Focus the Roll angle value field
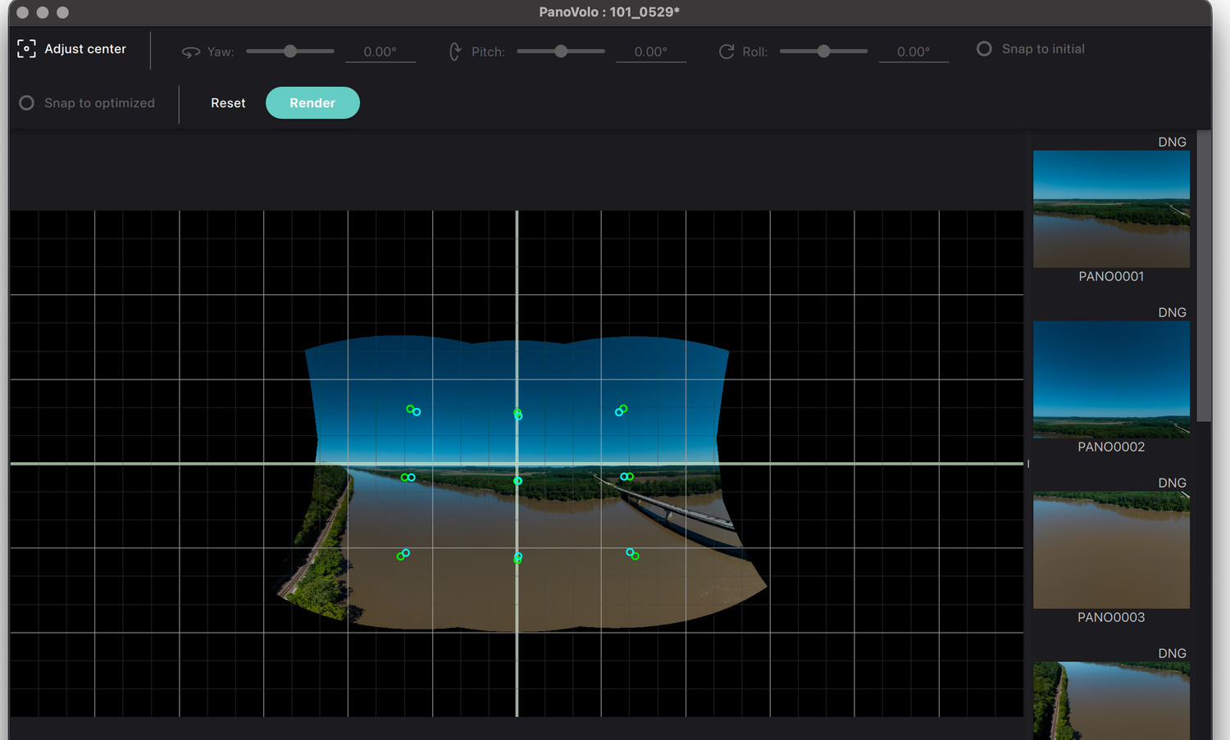The width and height of the screenshot is (1230, 740). tap(913, 52)
